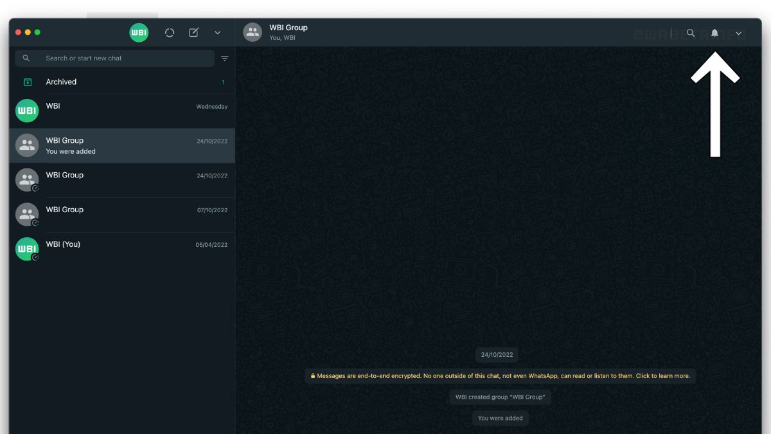Screen dimensions: 771x434
Task: Select the Archived box icon
Action: tap(28, 82)
